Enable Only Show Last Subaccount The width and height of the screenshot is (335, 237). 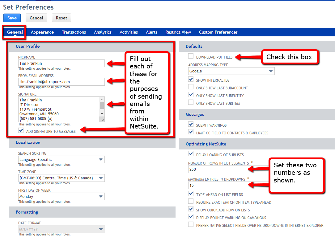[x=191, y=87]
